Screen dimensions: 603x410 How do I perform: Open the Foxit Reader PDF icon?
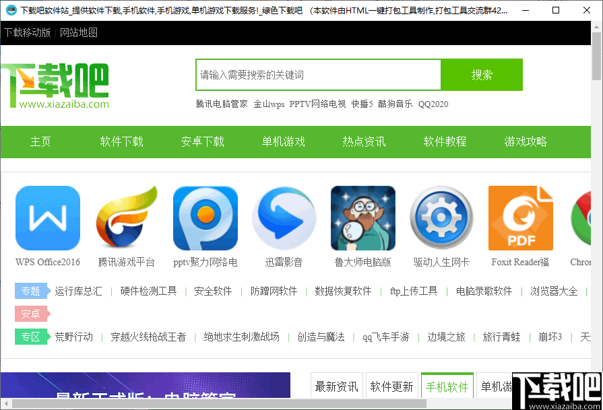520,217
